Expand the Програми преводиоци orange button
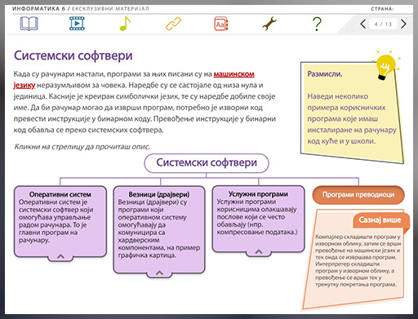The height and width of the screenshot is (319, 418). click(358, 195)
